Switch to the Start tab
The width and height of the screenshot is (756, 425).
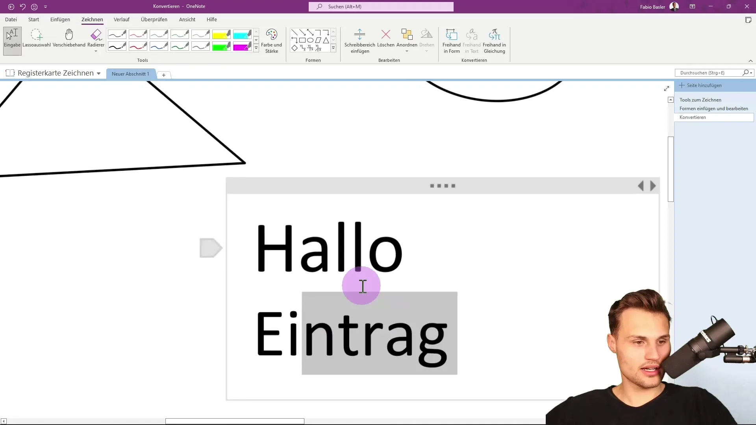tap(33, 19)
